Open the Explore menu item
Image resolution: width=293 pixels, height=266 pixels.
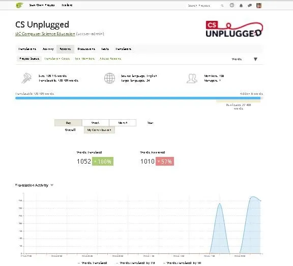[67, 5]
